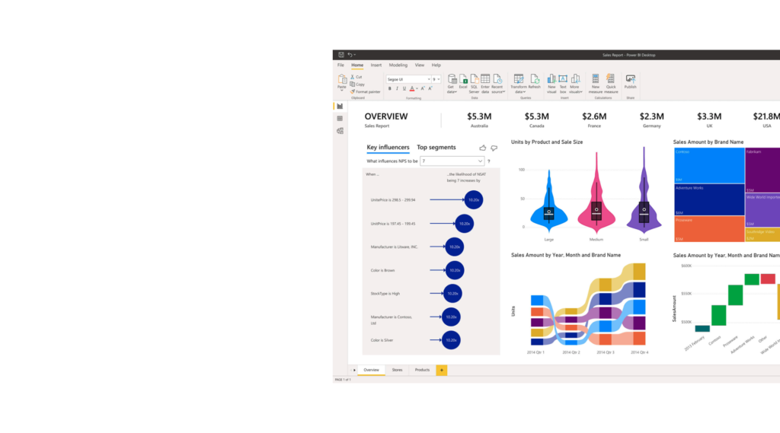The height and width of the screenshot is (433, 780).
Task: Click the Color is Brown influencer bubble
Action: 455,270
